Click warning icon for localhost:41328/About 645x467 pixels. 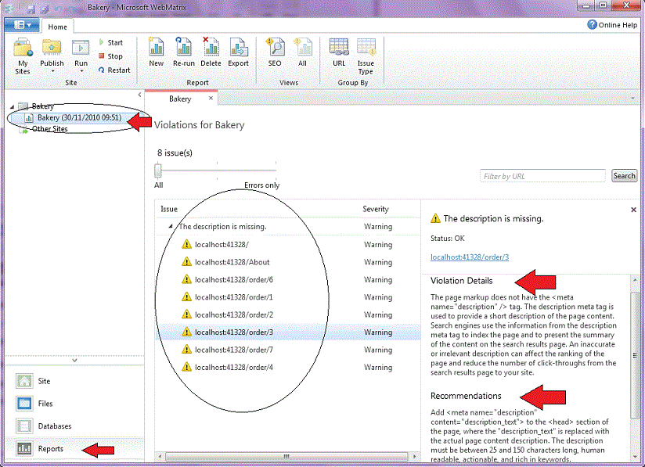point(186,262)
